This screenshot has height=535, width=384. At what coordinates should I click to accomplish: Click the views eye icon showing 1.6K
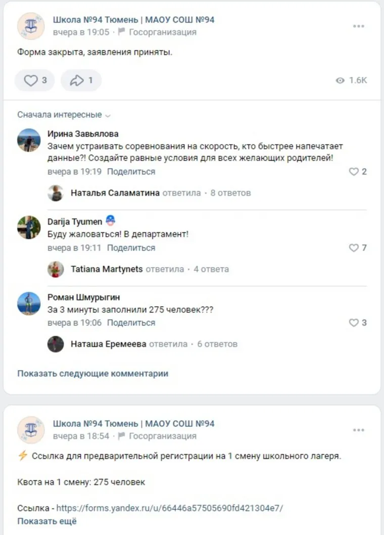tap(341, 80)
